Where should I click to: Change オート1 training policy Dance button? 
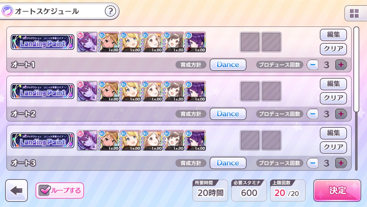(228, 65)
